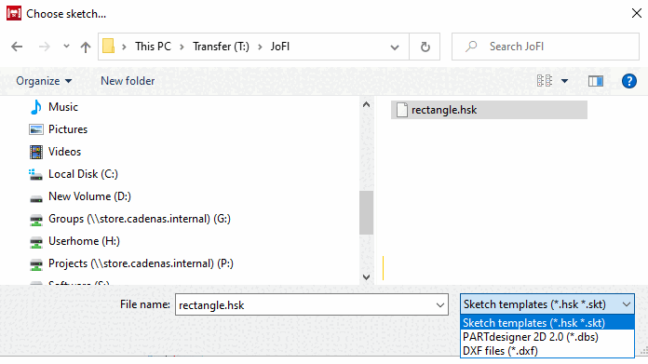Click the search magnifier icon

pyautogui.click(x=471, y=47)
